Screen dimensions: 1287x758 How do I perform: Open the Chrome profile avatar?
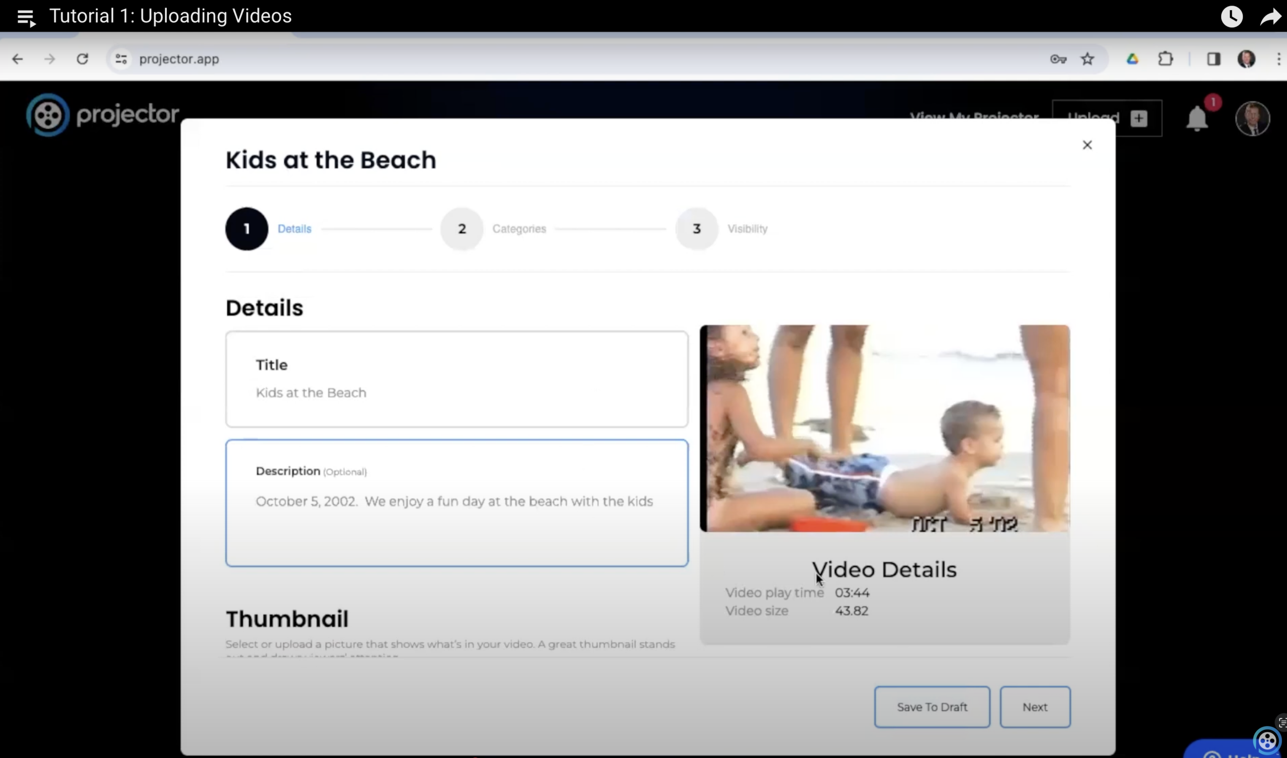(1246, 59)
